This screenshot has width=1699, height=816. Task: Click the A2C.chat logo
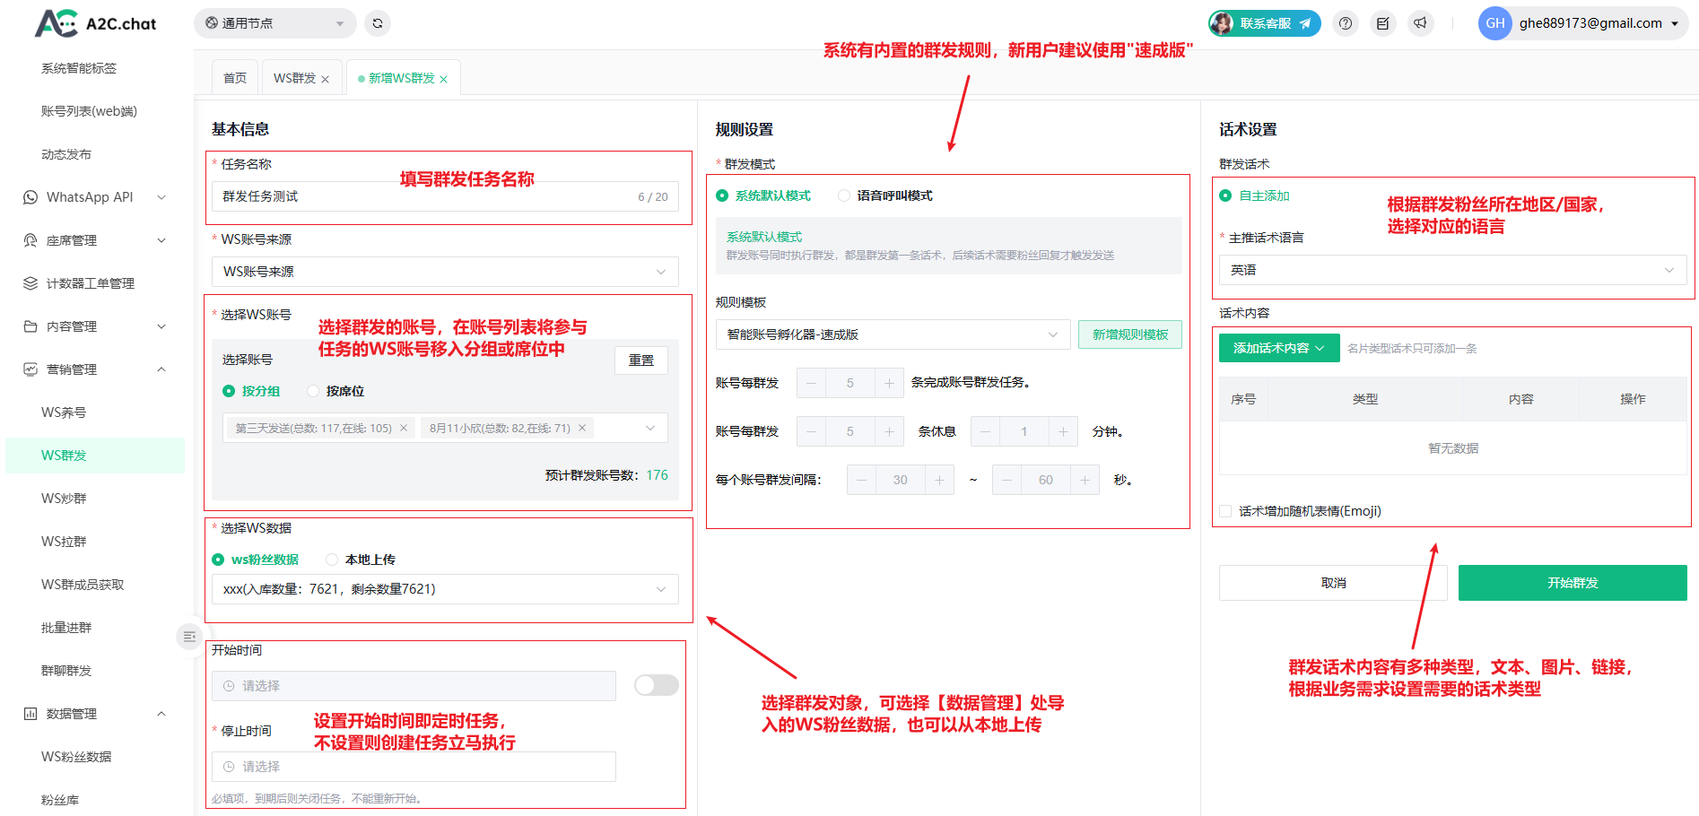(95, 23)
